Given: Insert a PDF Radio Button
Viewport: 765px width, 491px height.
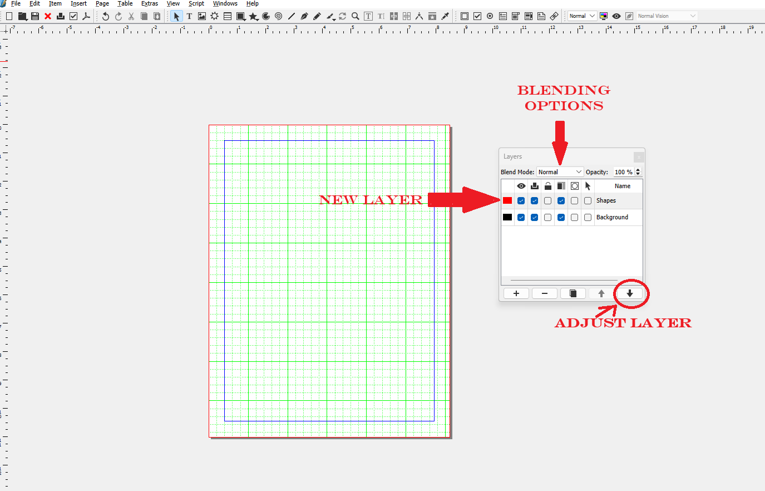Looking at the screenshot, I should click(490, 16).
